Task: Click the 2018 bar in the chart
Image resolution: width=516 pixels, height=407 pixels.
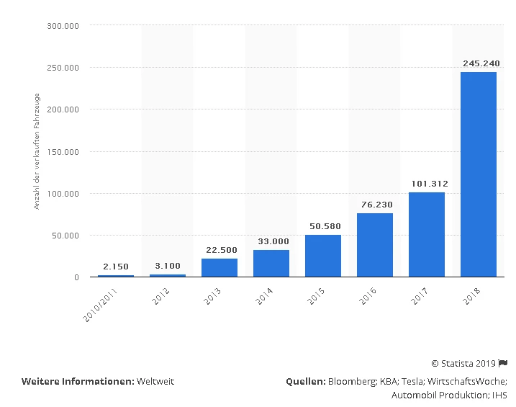Action: coord(479,174)
